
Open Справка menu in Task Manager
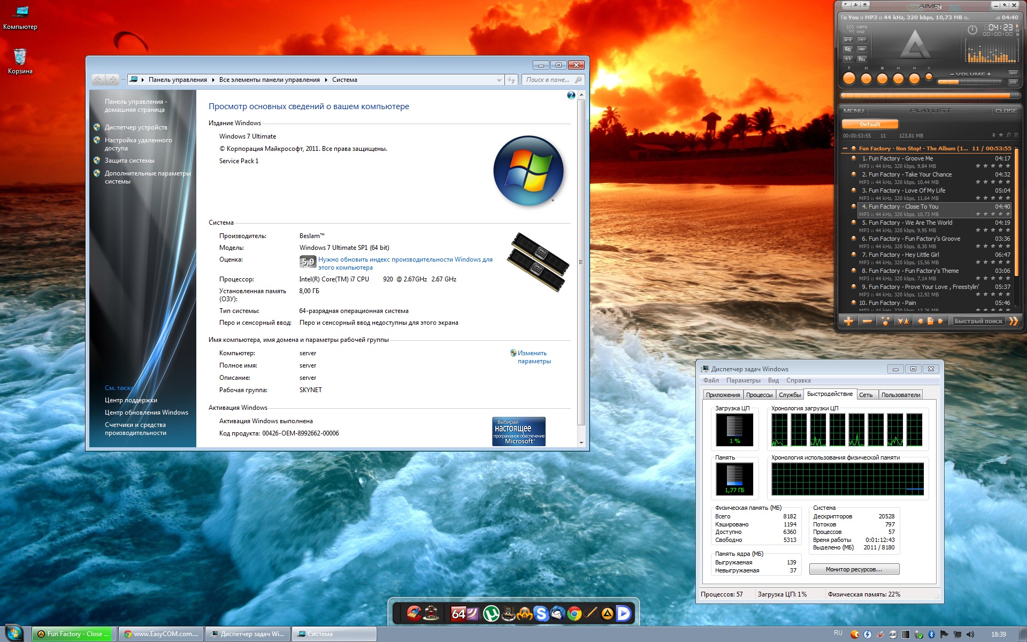click(x=798, y=380)
